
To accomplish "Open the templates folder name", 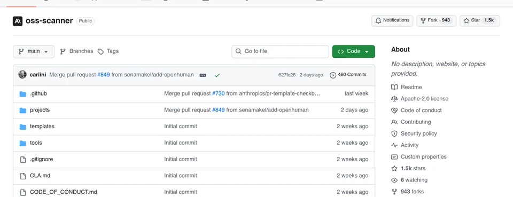I will coord(42,127).
